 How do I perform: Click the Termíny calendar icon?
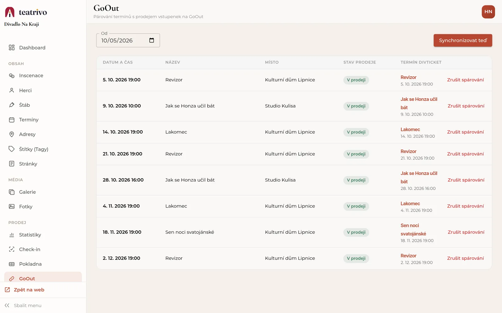[x=12, y=120]
